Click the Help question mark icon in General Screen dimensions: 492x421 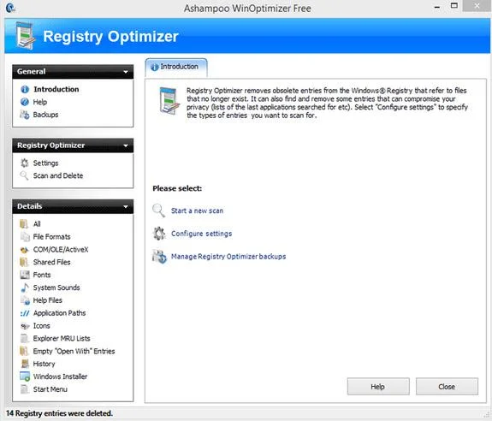pos(25,102)
